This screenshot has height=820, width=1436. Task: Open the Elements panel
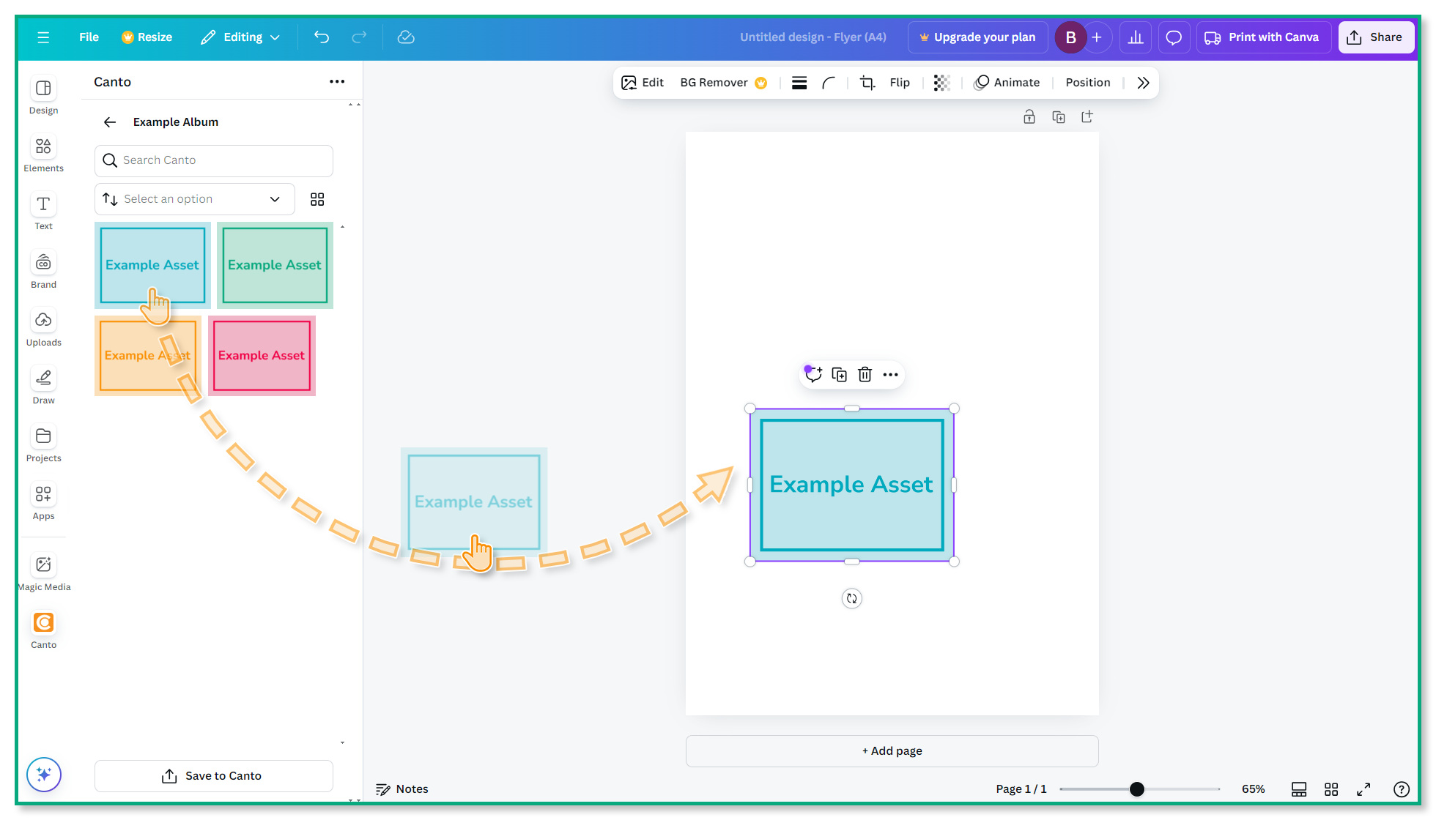tap(43, 152)
